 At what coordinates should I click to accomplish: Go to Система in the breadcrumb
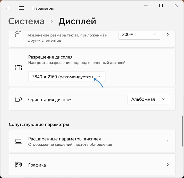[26, 21]
